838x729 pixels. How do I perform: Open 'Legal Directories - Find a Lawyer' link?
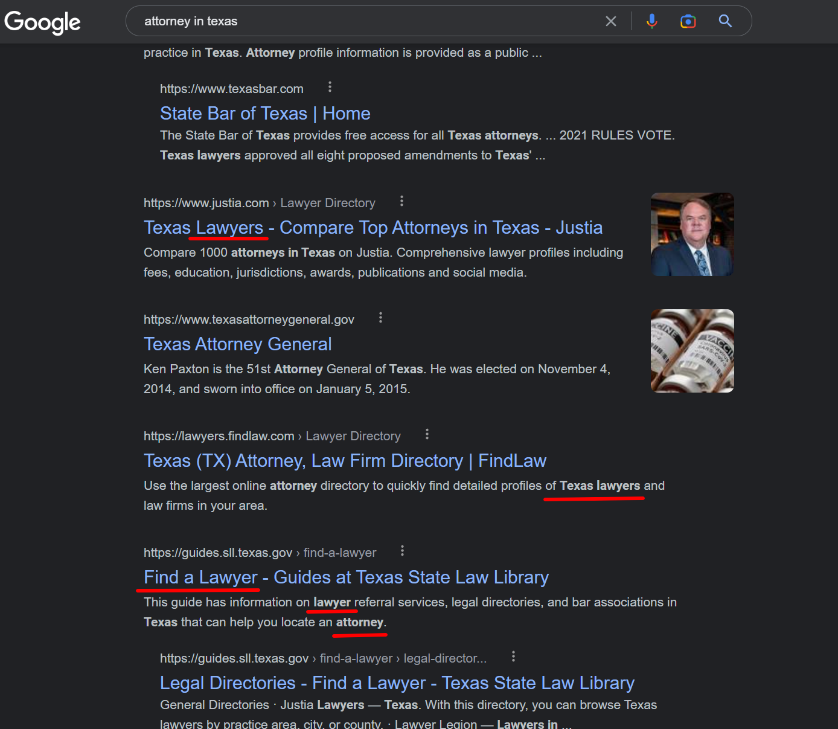pyautogui.click(x=397, y=683)
